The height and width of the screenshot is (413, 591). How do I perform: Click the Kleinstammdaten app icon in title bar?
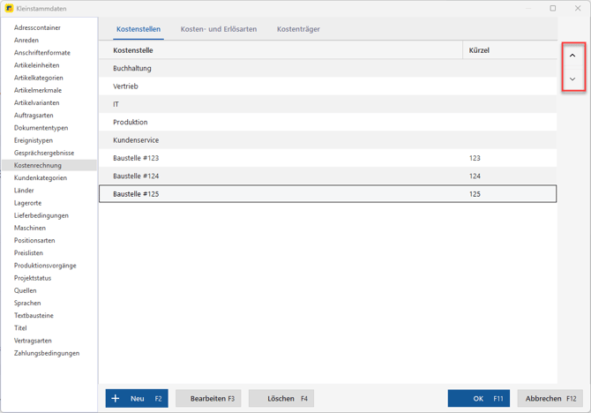pyautogui.click(x=9, y=8)
